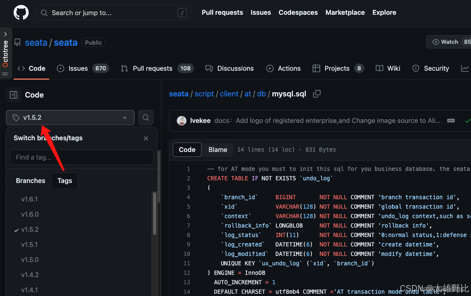The width and height of the screenshot is (471, 296).
Task: Focus the Find a tag input
Action: coord(82,157)
